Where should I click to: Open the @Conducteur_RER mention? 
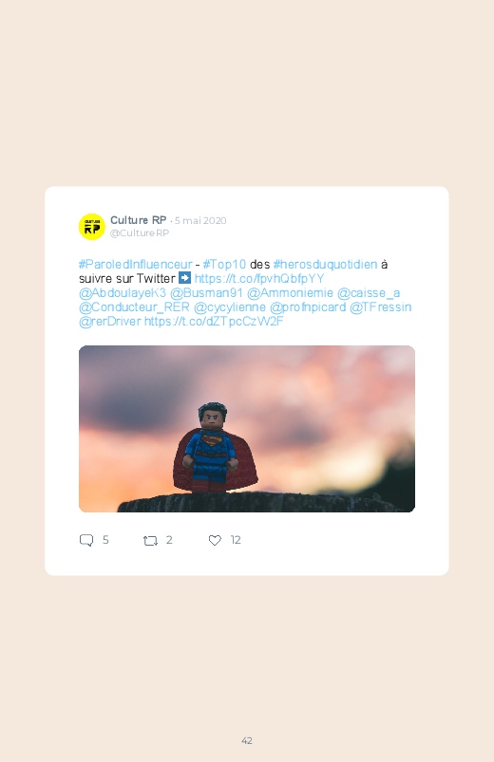point(134,307)
